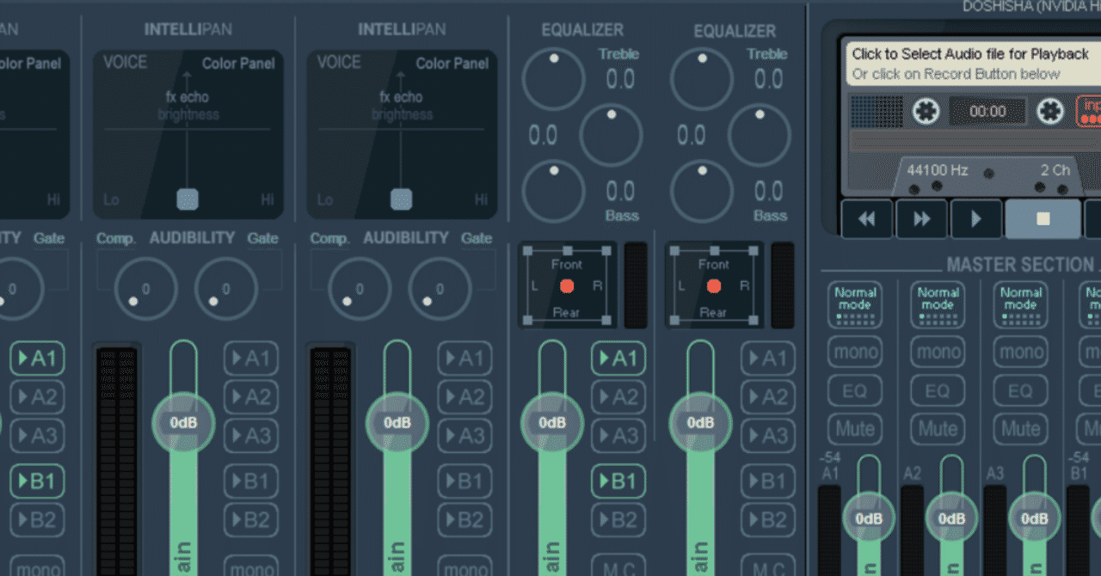Click the A1 master bus 0dB fader
The width and height of the screenshot is (1101, 576).
870,518
